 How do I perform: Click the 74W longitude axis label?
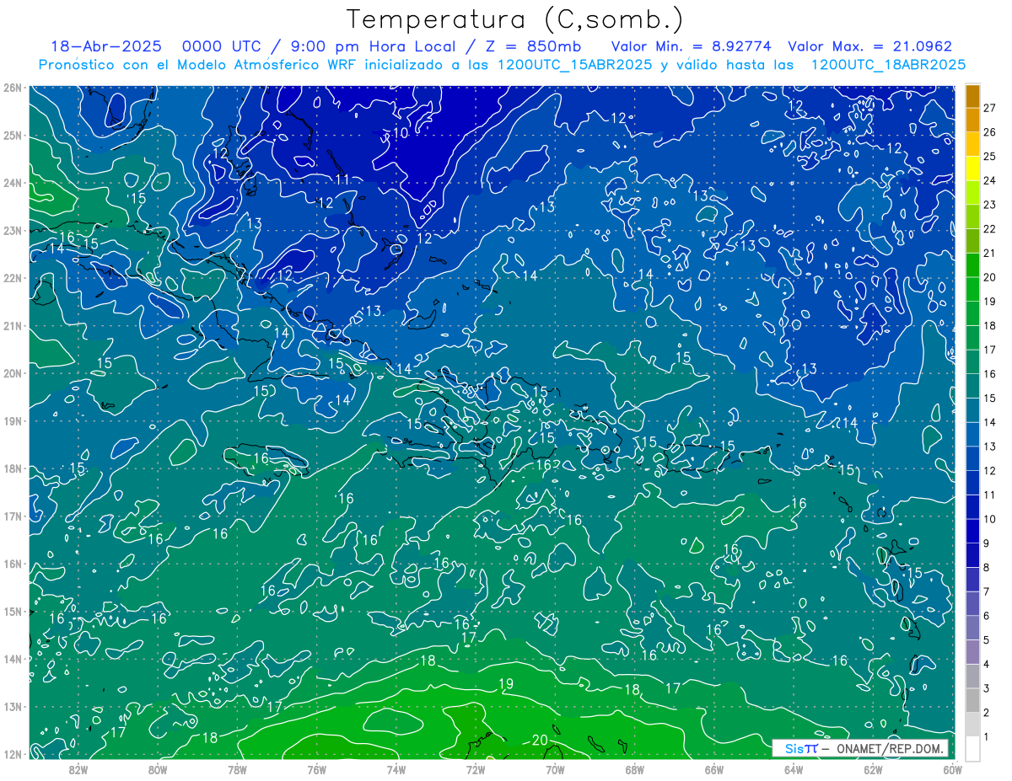(396, 770)
